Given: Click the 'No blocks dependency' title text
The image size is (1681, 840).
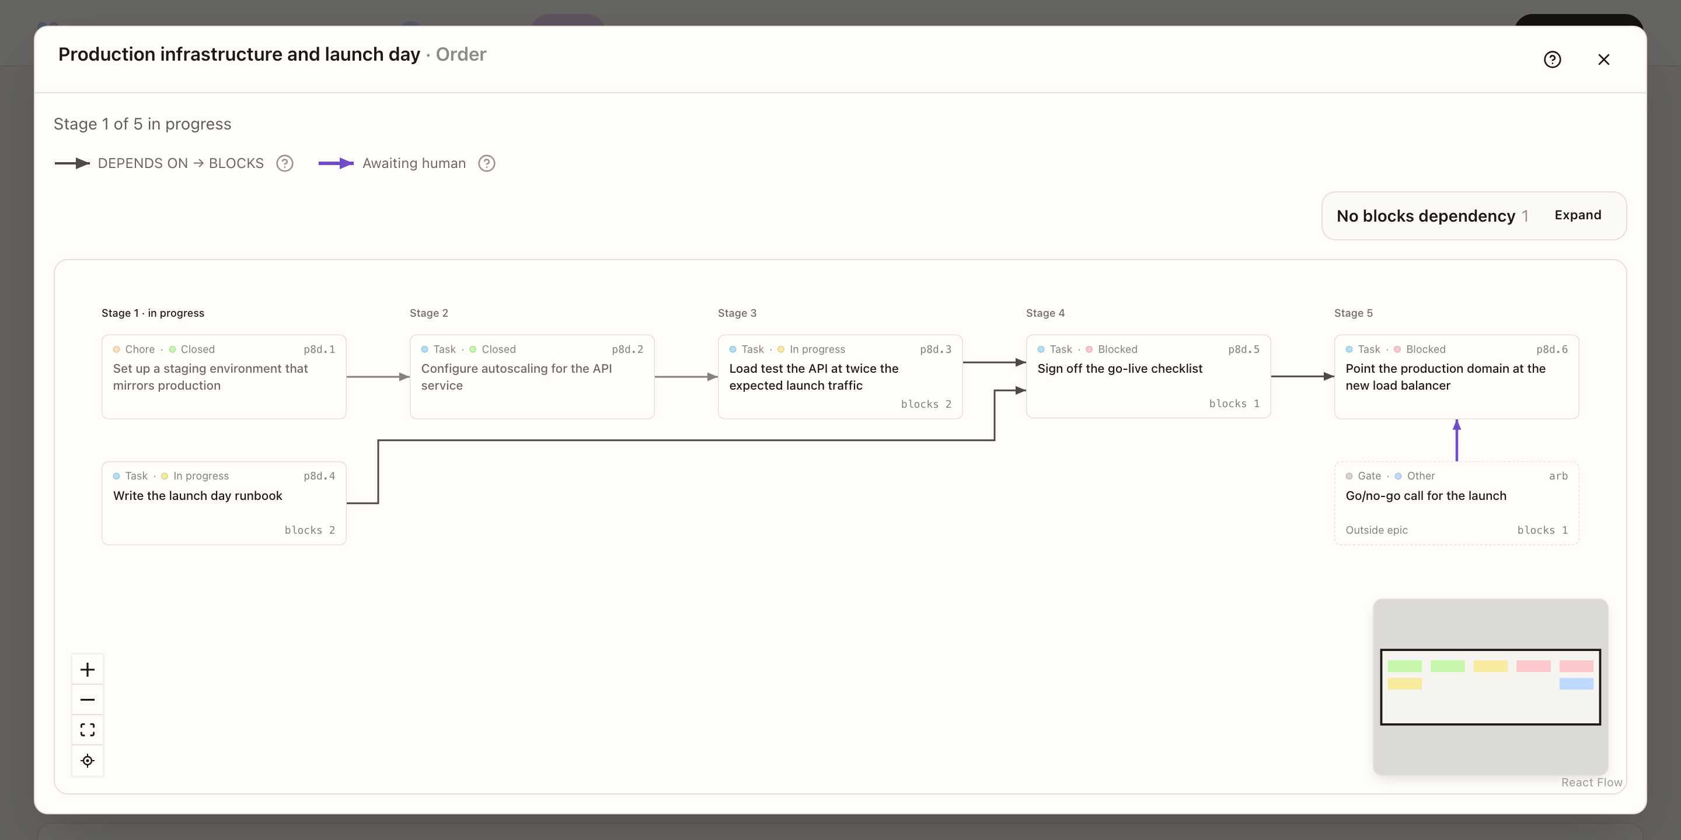Looking at the screenshot, I should click(x=1425, y=216).
